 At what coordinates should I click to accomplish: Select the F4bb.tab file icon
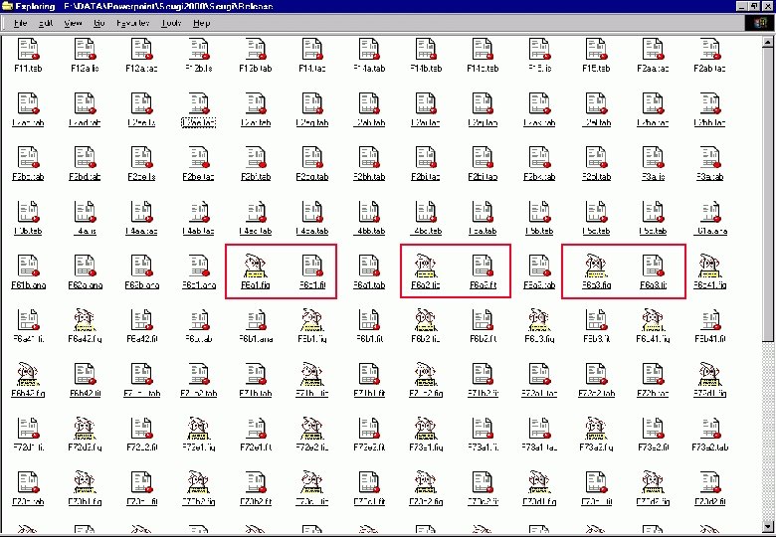tap(369, 212)
